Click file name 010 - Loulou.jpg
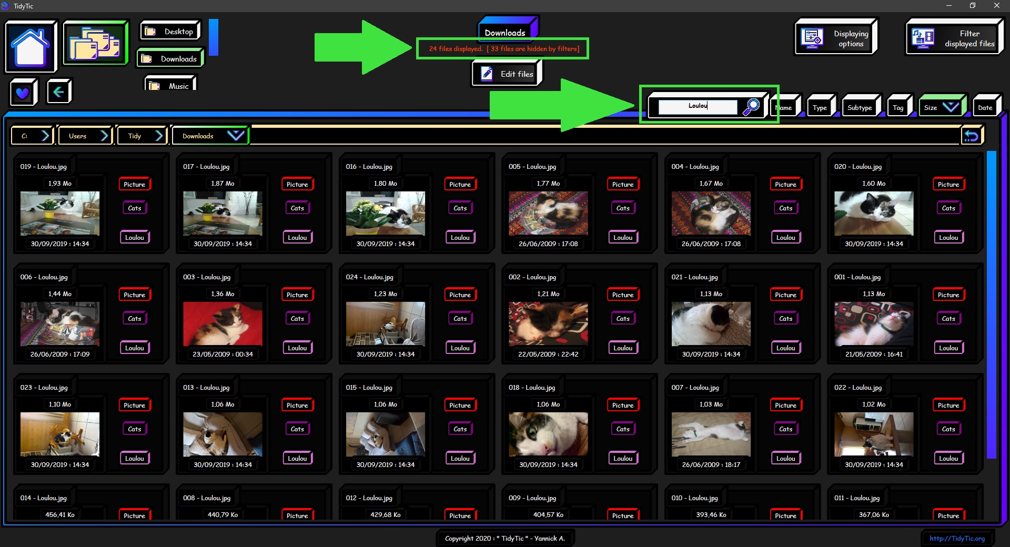This screenshot has height=547, width=1010. (694, 498)
